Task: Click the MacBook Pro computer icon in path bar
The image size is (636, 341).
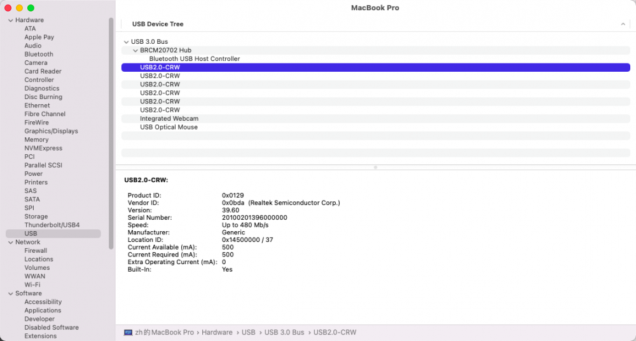Action: tap(128, 333)
